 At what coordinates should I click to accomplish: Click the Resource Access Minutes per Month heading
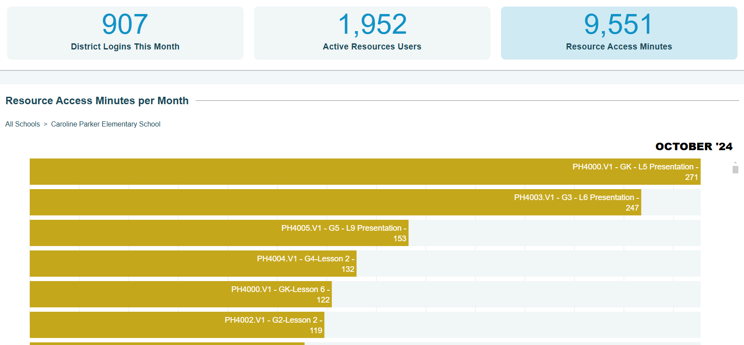click(x=97, y=101)
